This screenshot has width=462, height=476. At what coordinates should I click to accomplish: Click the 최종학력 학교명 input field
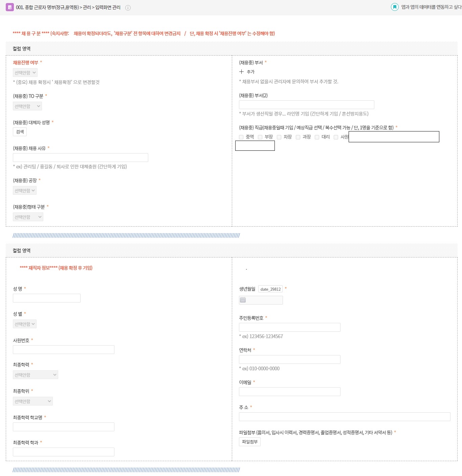[x=64, y=427]
